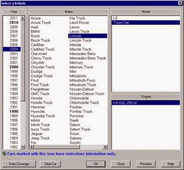Click the Make list horizontal scrollbar thumb

(57, 147)
